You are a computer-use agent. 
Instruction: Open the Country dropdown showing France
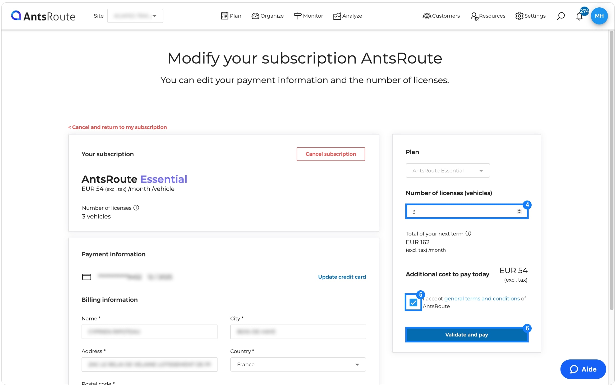pos(298,364)
